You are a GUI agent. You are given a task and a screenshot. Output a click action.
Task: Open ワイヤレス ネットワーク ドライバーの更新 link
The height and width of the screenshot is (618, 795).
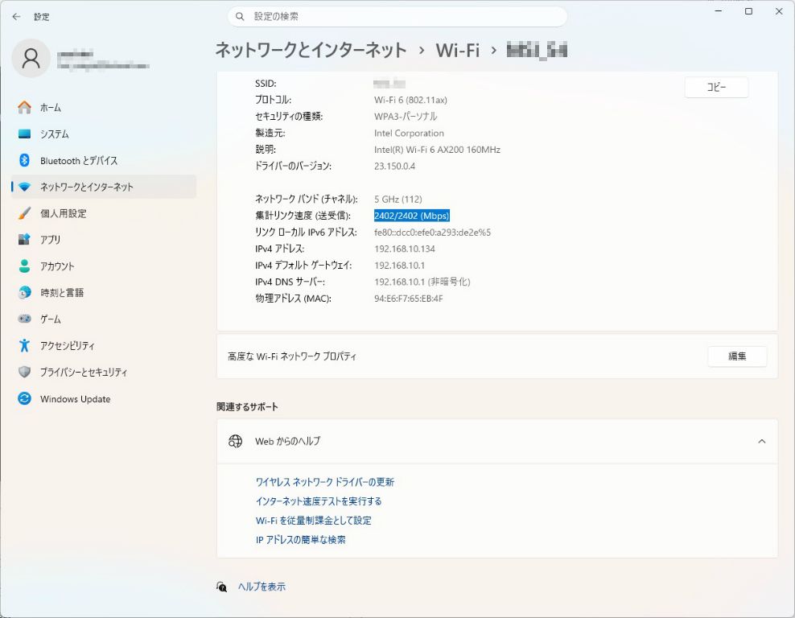[x=325, y=482]
